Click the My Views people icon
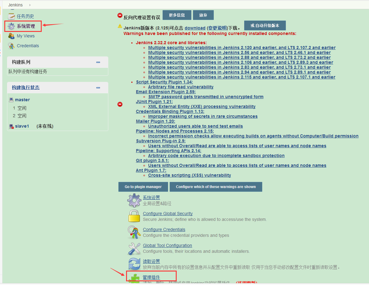Screen dimensions: 369x285 click(11, 36)
